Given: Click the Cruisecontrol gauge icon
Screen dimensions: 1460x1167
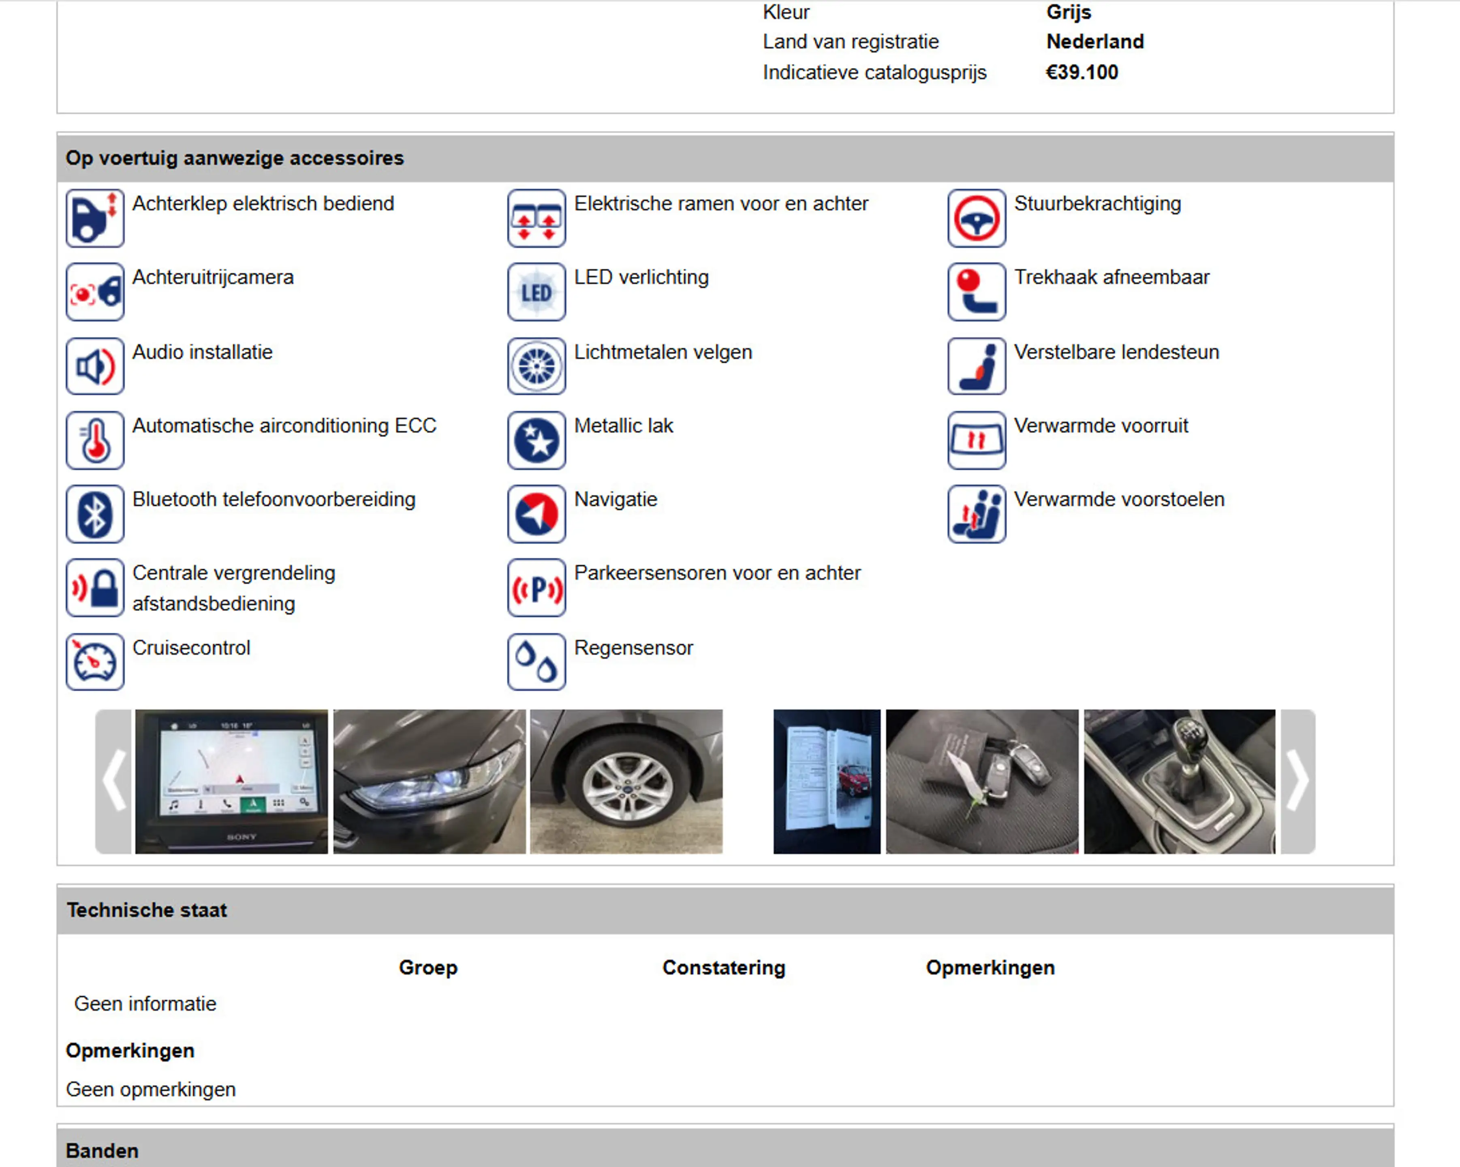Looking at the screenshot, I should 95,663.
